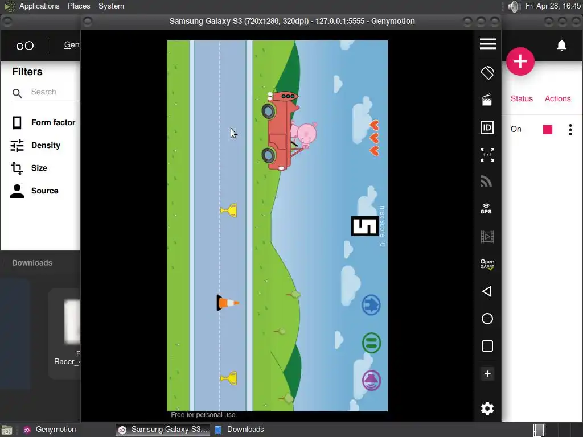Tap the middle gold trophy on the road

point(228,211)
